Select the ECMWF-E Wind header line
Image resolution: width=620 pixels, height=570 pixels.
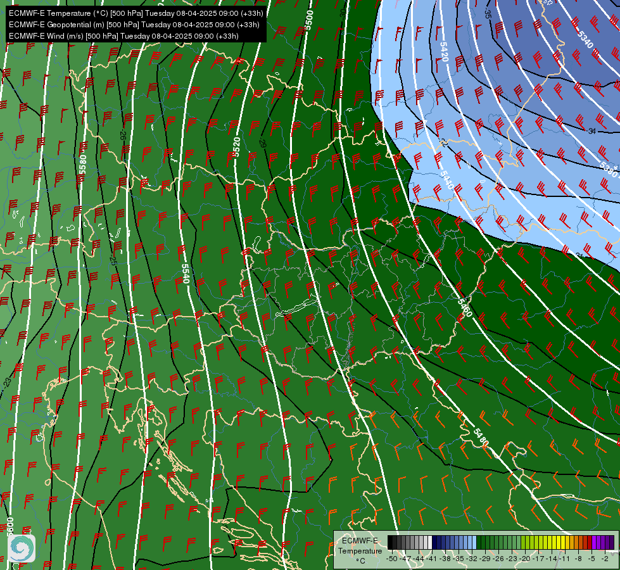[123, 36]
